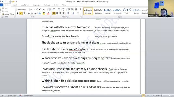Click the Increase Indent icon
The image size is (174, 97).
[72, 9]
